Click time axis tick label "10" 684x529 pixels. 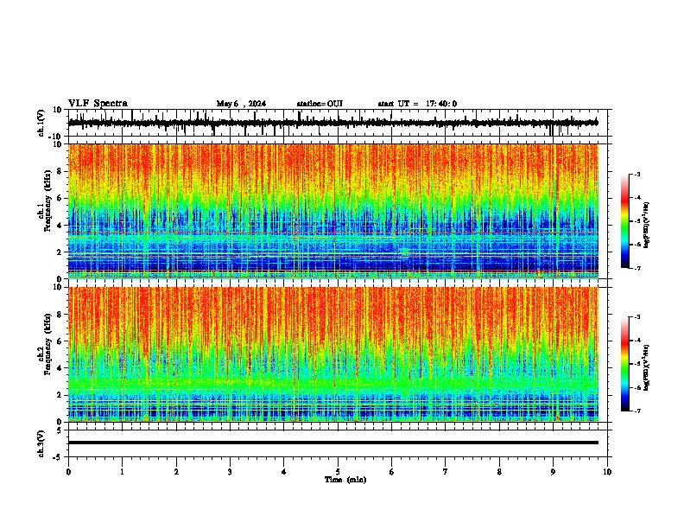point(607,472)
